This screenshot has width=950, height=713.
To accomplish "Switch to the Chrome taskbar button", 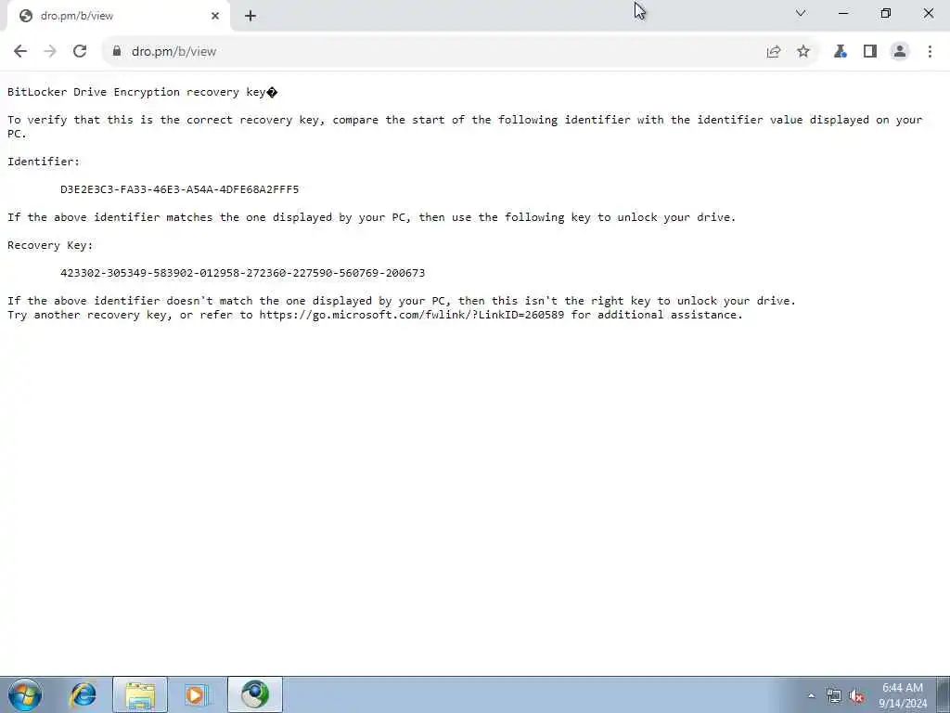I will click(255, 694).
